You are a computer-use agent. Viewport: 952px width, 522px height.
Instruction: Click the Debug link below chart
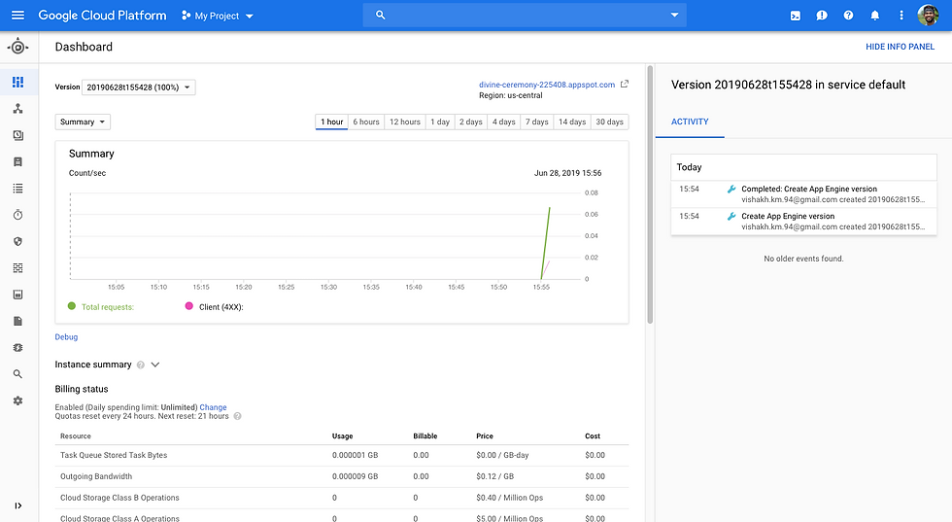pos(66,336)
